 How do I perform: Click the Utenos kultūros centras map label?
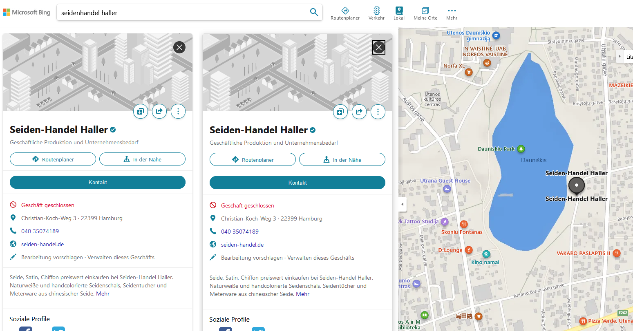[x=432, y=99]
